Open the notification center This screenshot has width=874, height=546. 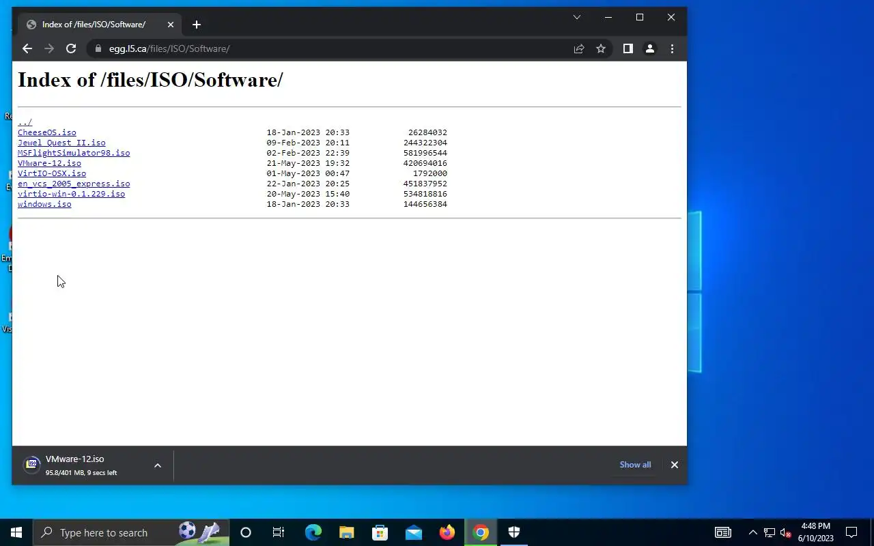851,532
